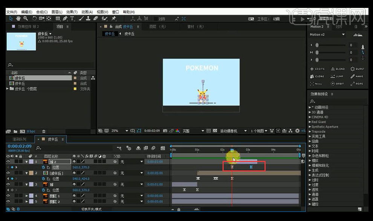Open the 效果(T) menu
This screenshot has height=221, width=373.
coord(72,12)
